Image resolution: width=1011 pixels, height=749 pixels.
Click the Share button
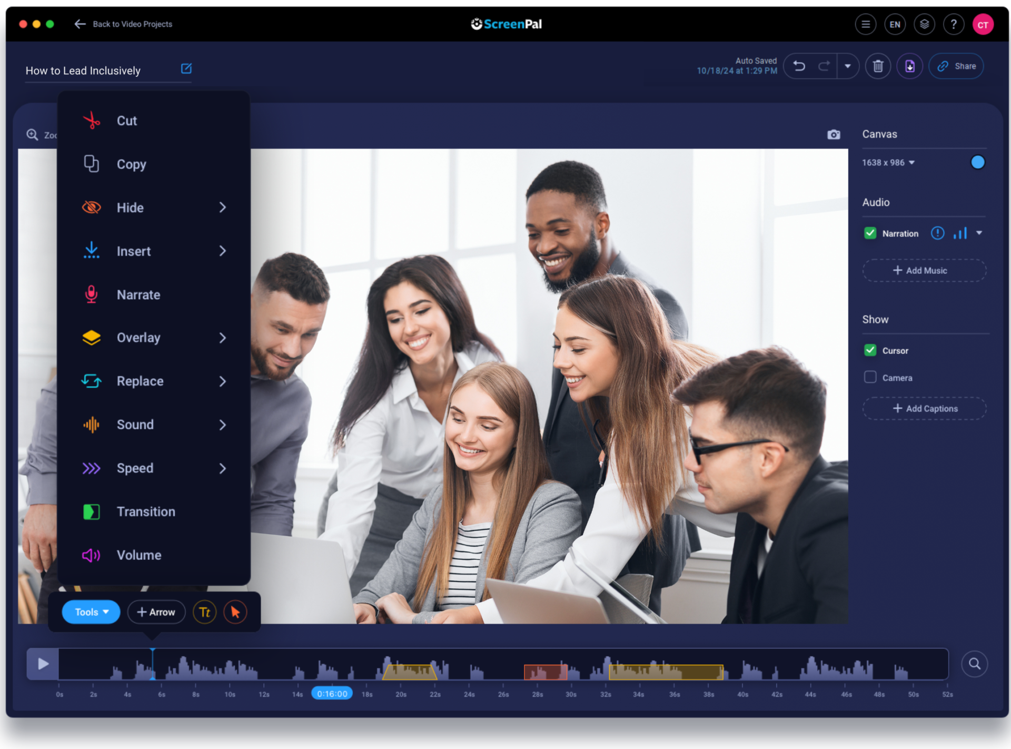956,66
